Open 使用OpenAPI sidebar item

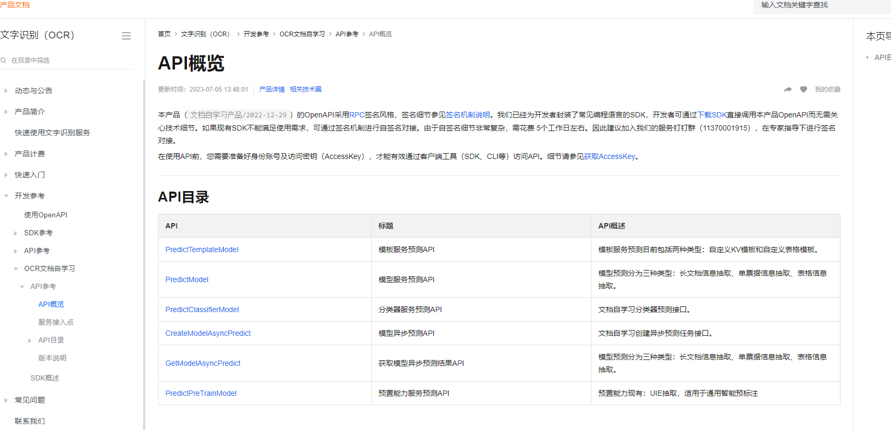pyautogui.click(x=46, y=215)
